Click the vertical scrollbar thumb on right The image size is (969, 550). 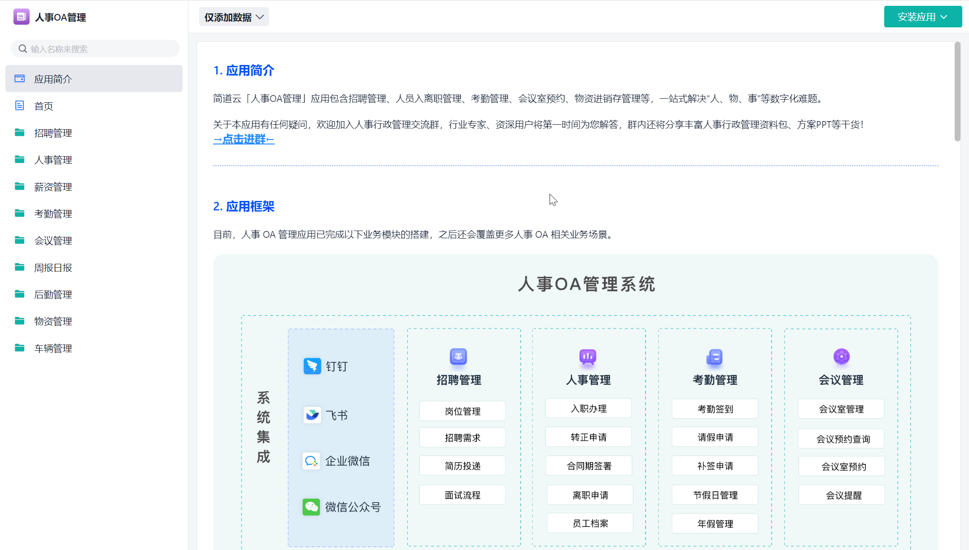(x=957, y=92)
